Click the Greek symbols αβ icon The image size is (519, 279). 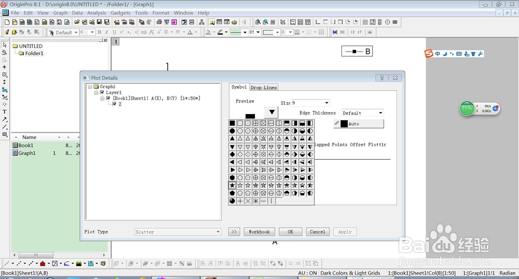(x=144, y=32)
